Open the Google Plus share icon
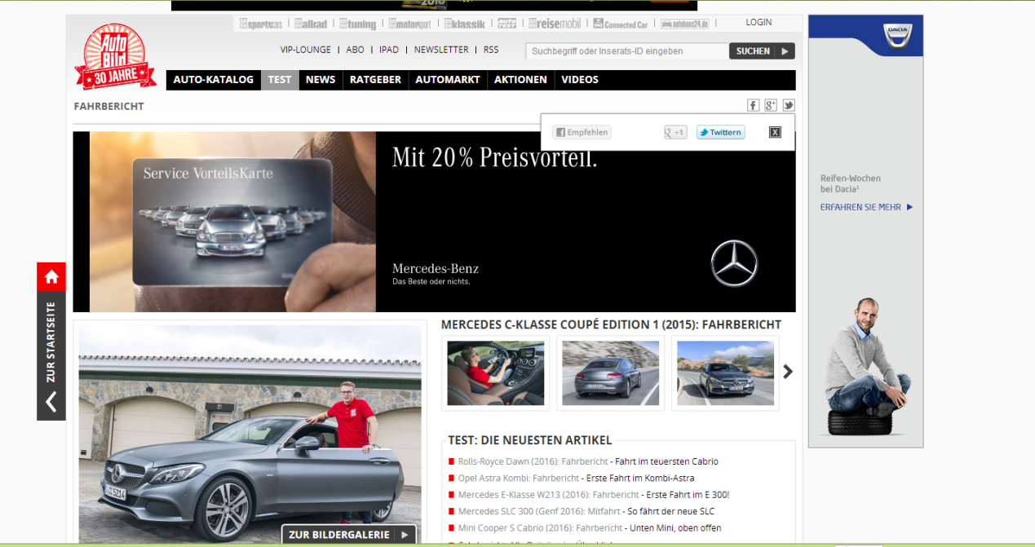This screenshot has height=547, width=1035. 771,105
